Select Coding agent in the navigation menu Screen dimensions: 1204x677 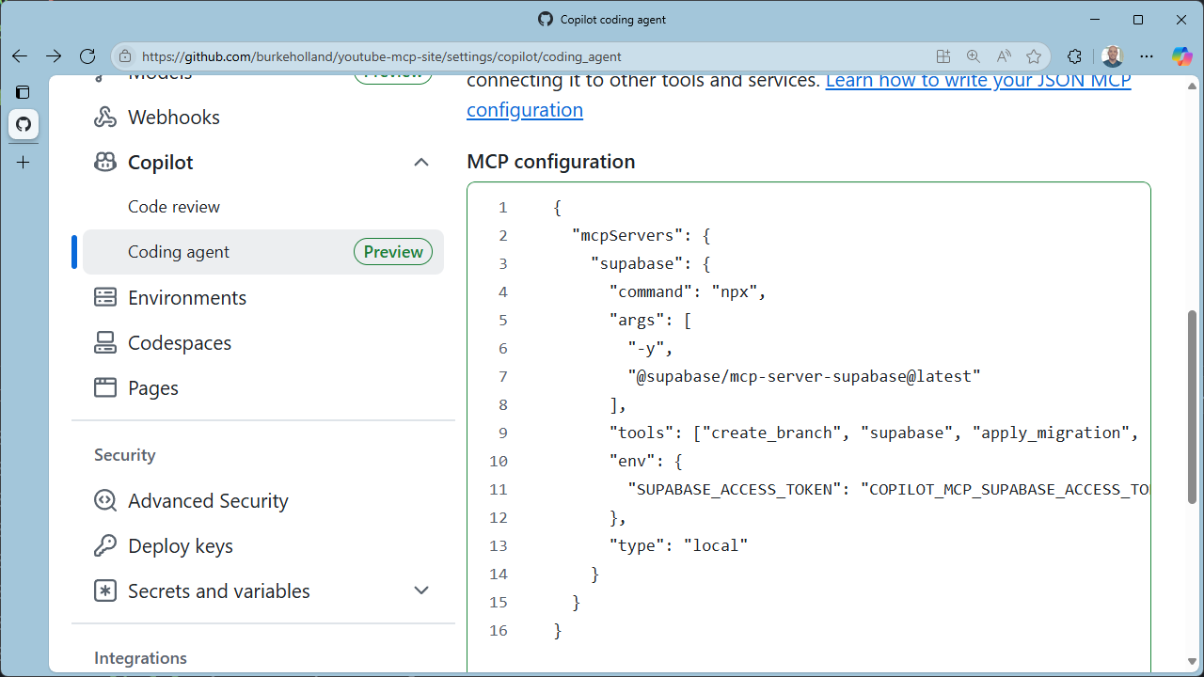178,251
